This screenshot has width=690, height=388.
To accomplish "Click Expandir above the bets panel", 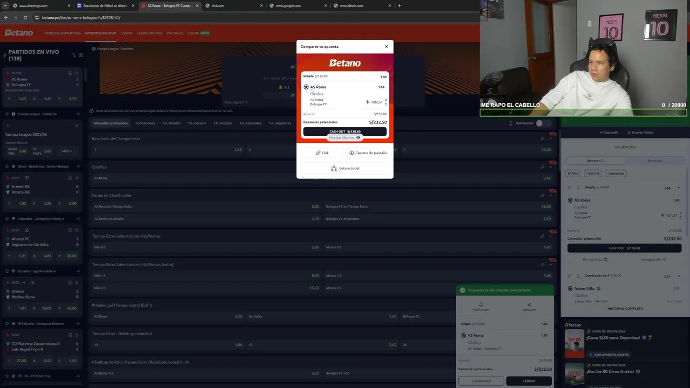I will point(609,132).
